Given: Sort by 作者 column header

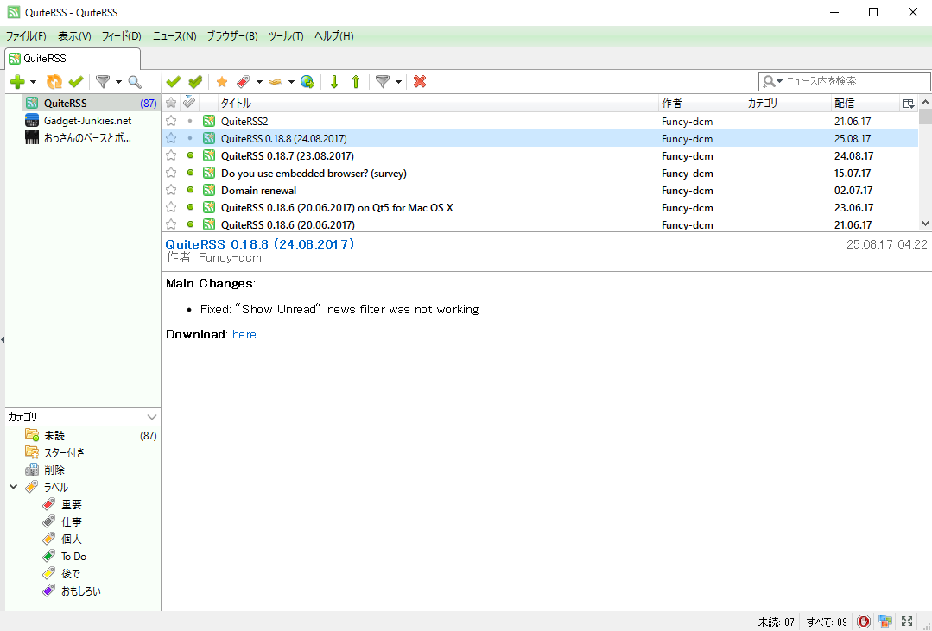Looking at the screenshot, I should point(701,104).
